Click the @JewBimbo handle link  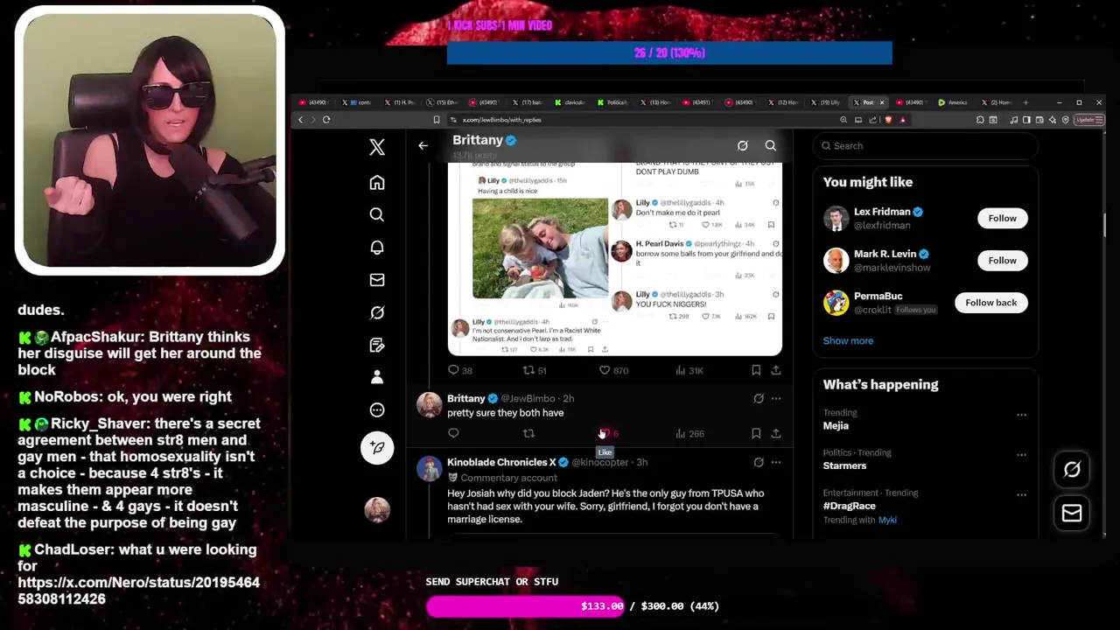(x=528, y=399)
